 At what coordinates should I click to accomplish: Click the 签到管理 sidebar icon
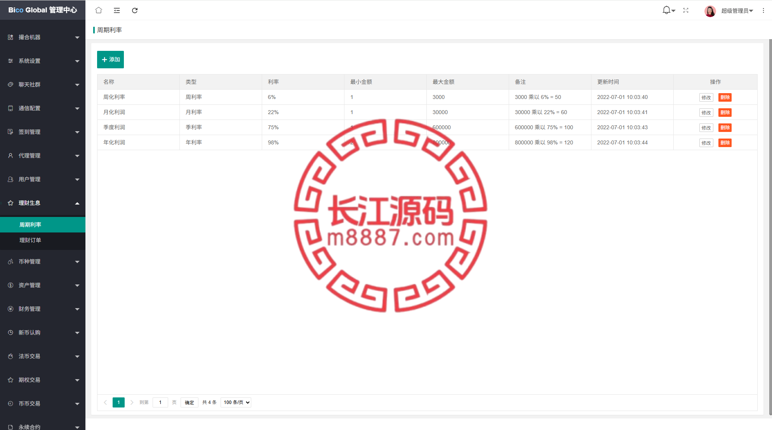click(x=10, y=132)
